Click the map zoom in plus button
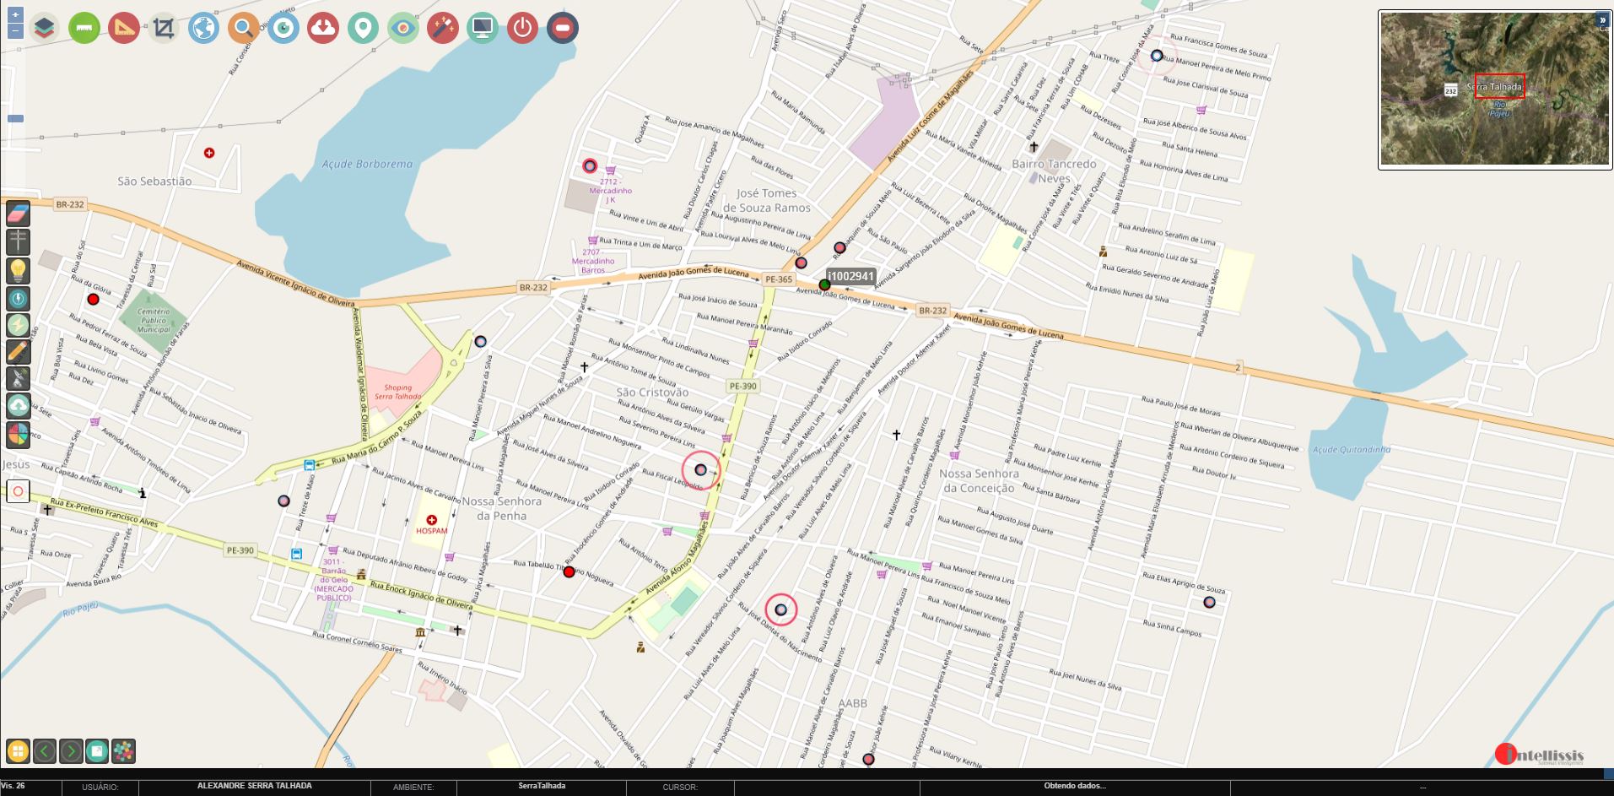The width and height of the screenshot is (1614, 796). pyautogui.click(x=15, y=15)
